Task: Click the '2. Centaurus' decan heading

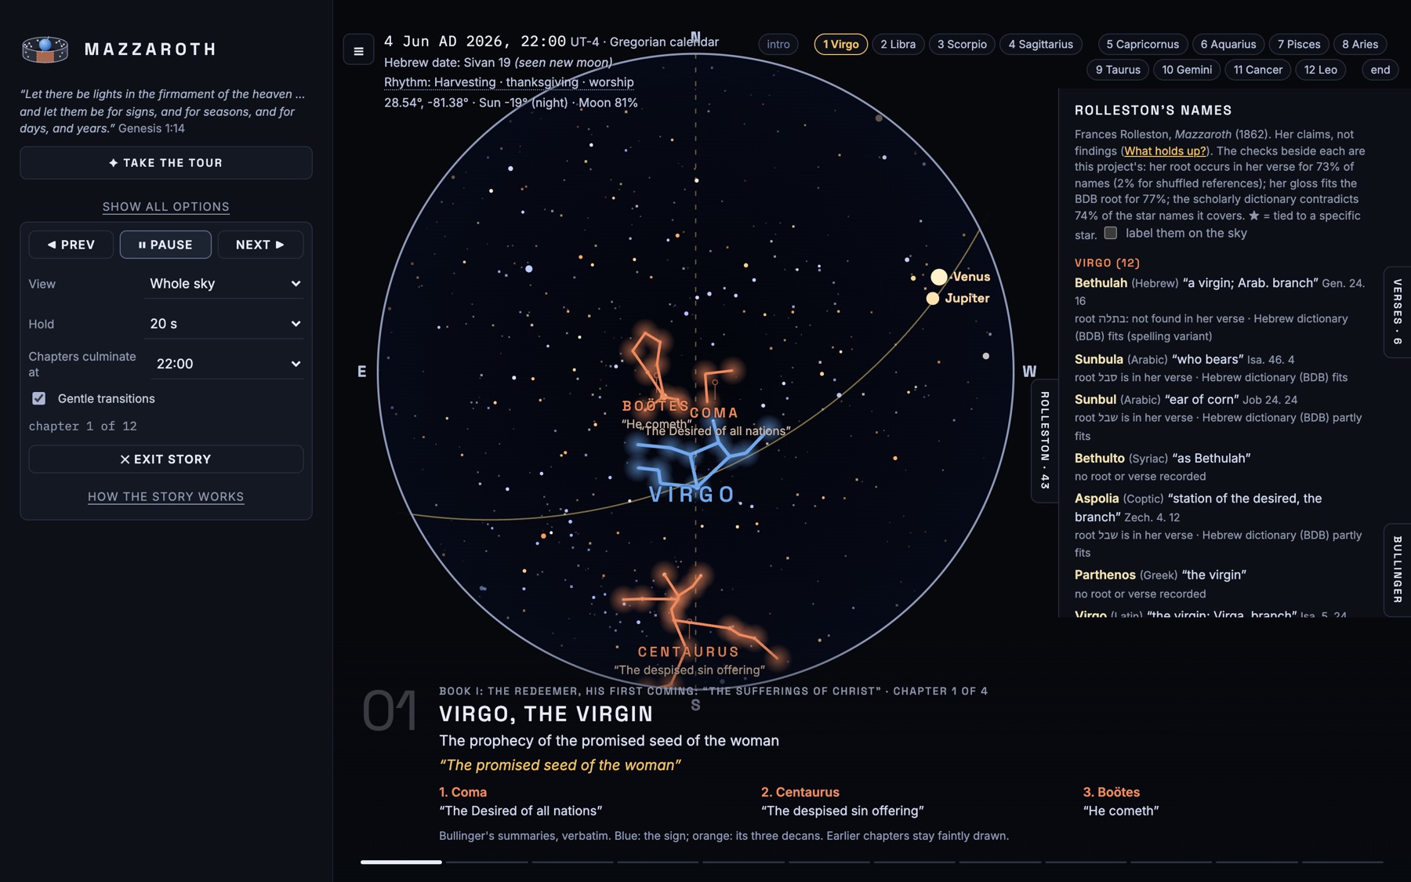Action: point(800,792)
